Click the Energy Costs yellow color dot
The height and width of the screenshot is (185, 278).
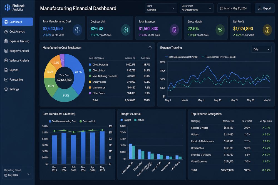tap(90, 82)
